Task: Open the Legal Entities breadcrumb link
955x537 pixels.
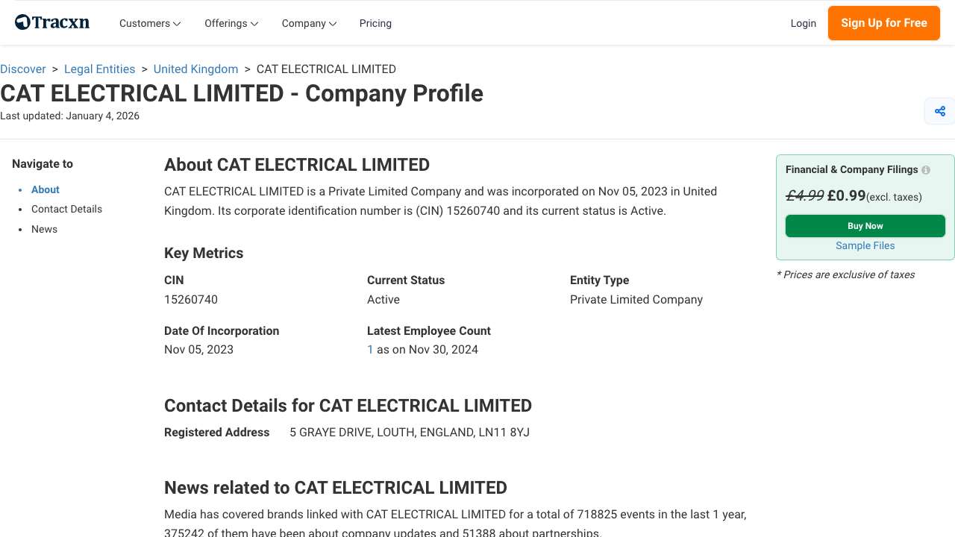Action: (x=99, y=69)
